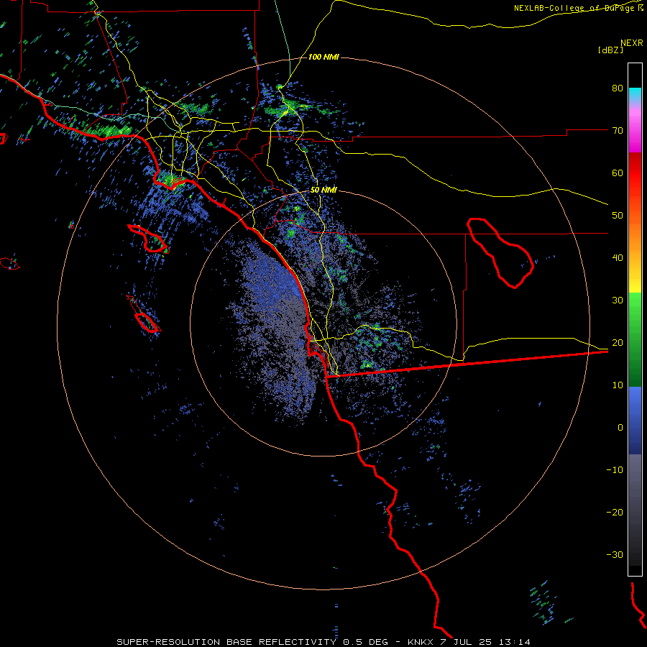Click the 20 dBZ scale value

(x=618, y=343)
